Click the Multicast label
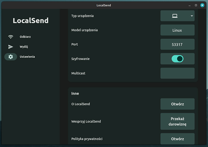Screen dimensions: 208x147 (78, 73)
